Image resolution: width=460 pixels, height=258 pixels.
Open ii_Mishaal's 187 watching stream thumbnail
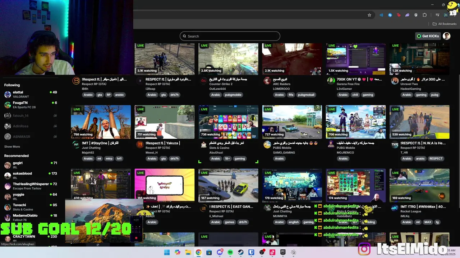click(228, 185)
